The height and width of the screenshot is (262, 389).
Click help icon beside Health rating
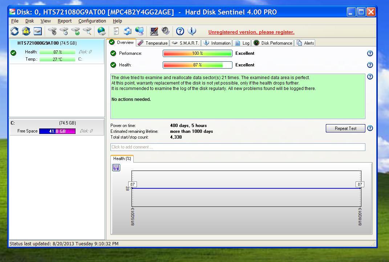370,65
